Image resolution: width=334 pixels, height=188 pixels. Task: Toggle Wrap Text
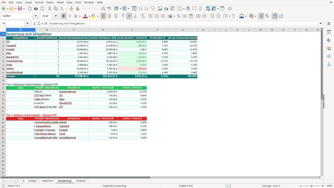coord(143,16)
